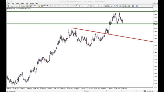Viewport: 164px width, 92px height.
Task: Click the EURUSD,Daily chart title label
Action: 12,8
